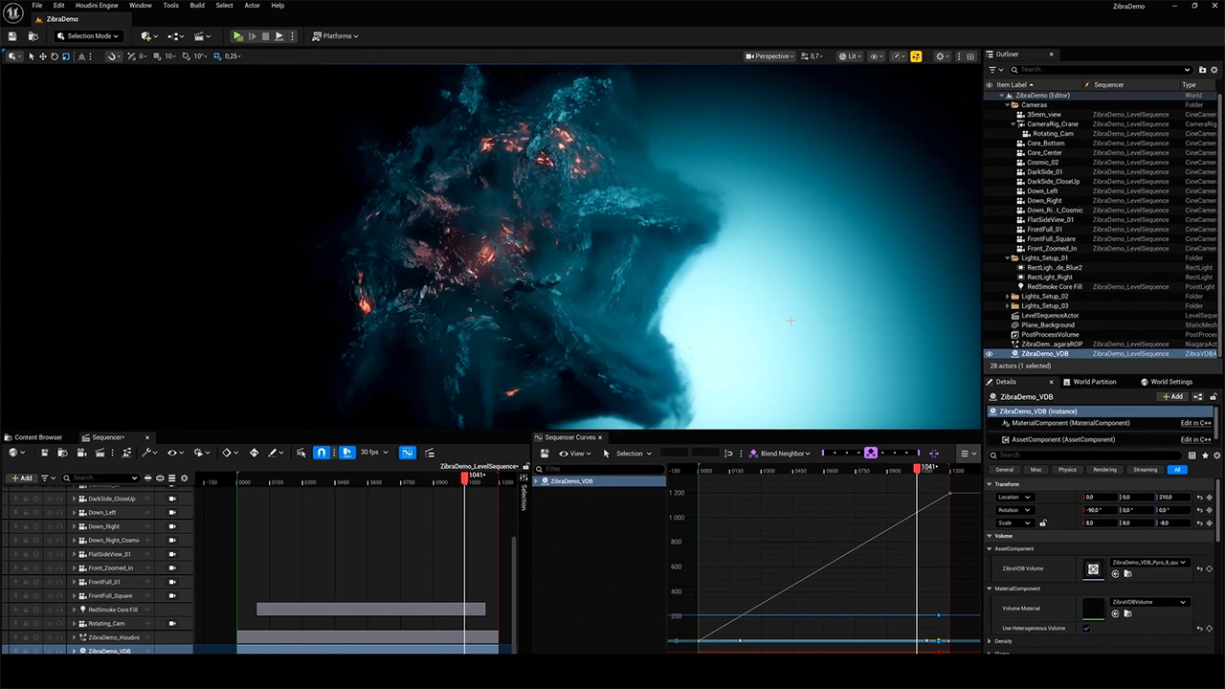This screenshot has height=689, width=1225.
Task: Select the rotate transform tool icon
Action: tap(54, 56)
